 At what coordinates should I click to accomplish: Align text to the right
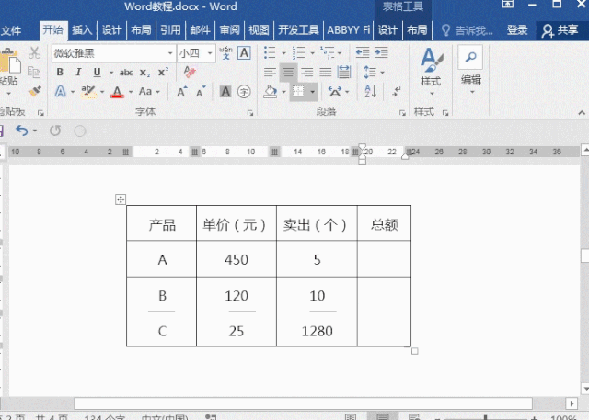point(306,72)
